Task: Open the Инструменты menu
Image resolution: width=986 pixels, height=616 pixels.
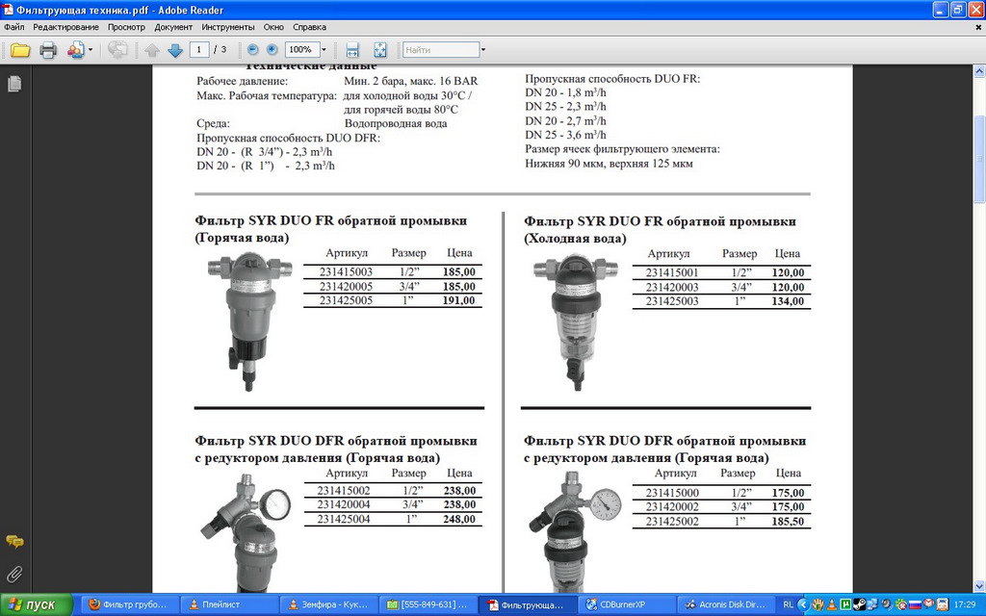Action: click(228, 27)
